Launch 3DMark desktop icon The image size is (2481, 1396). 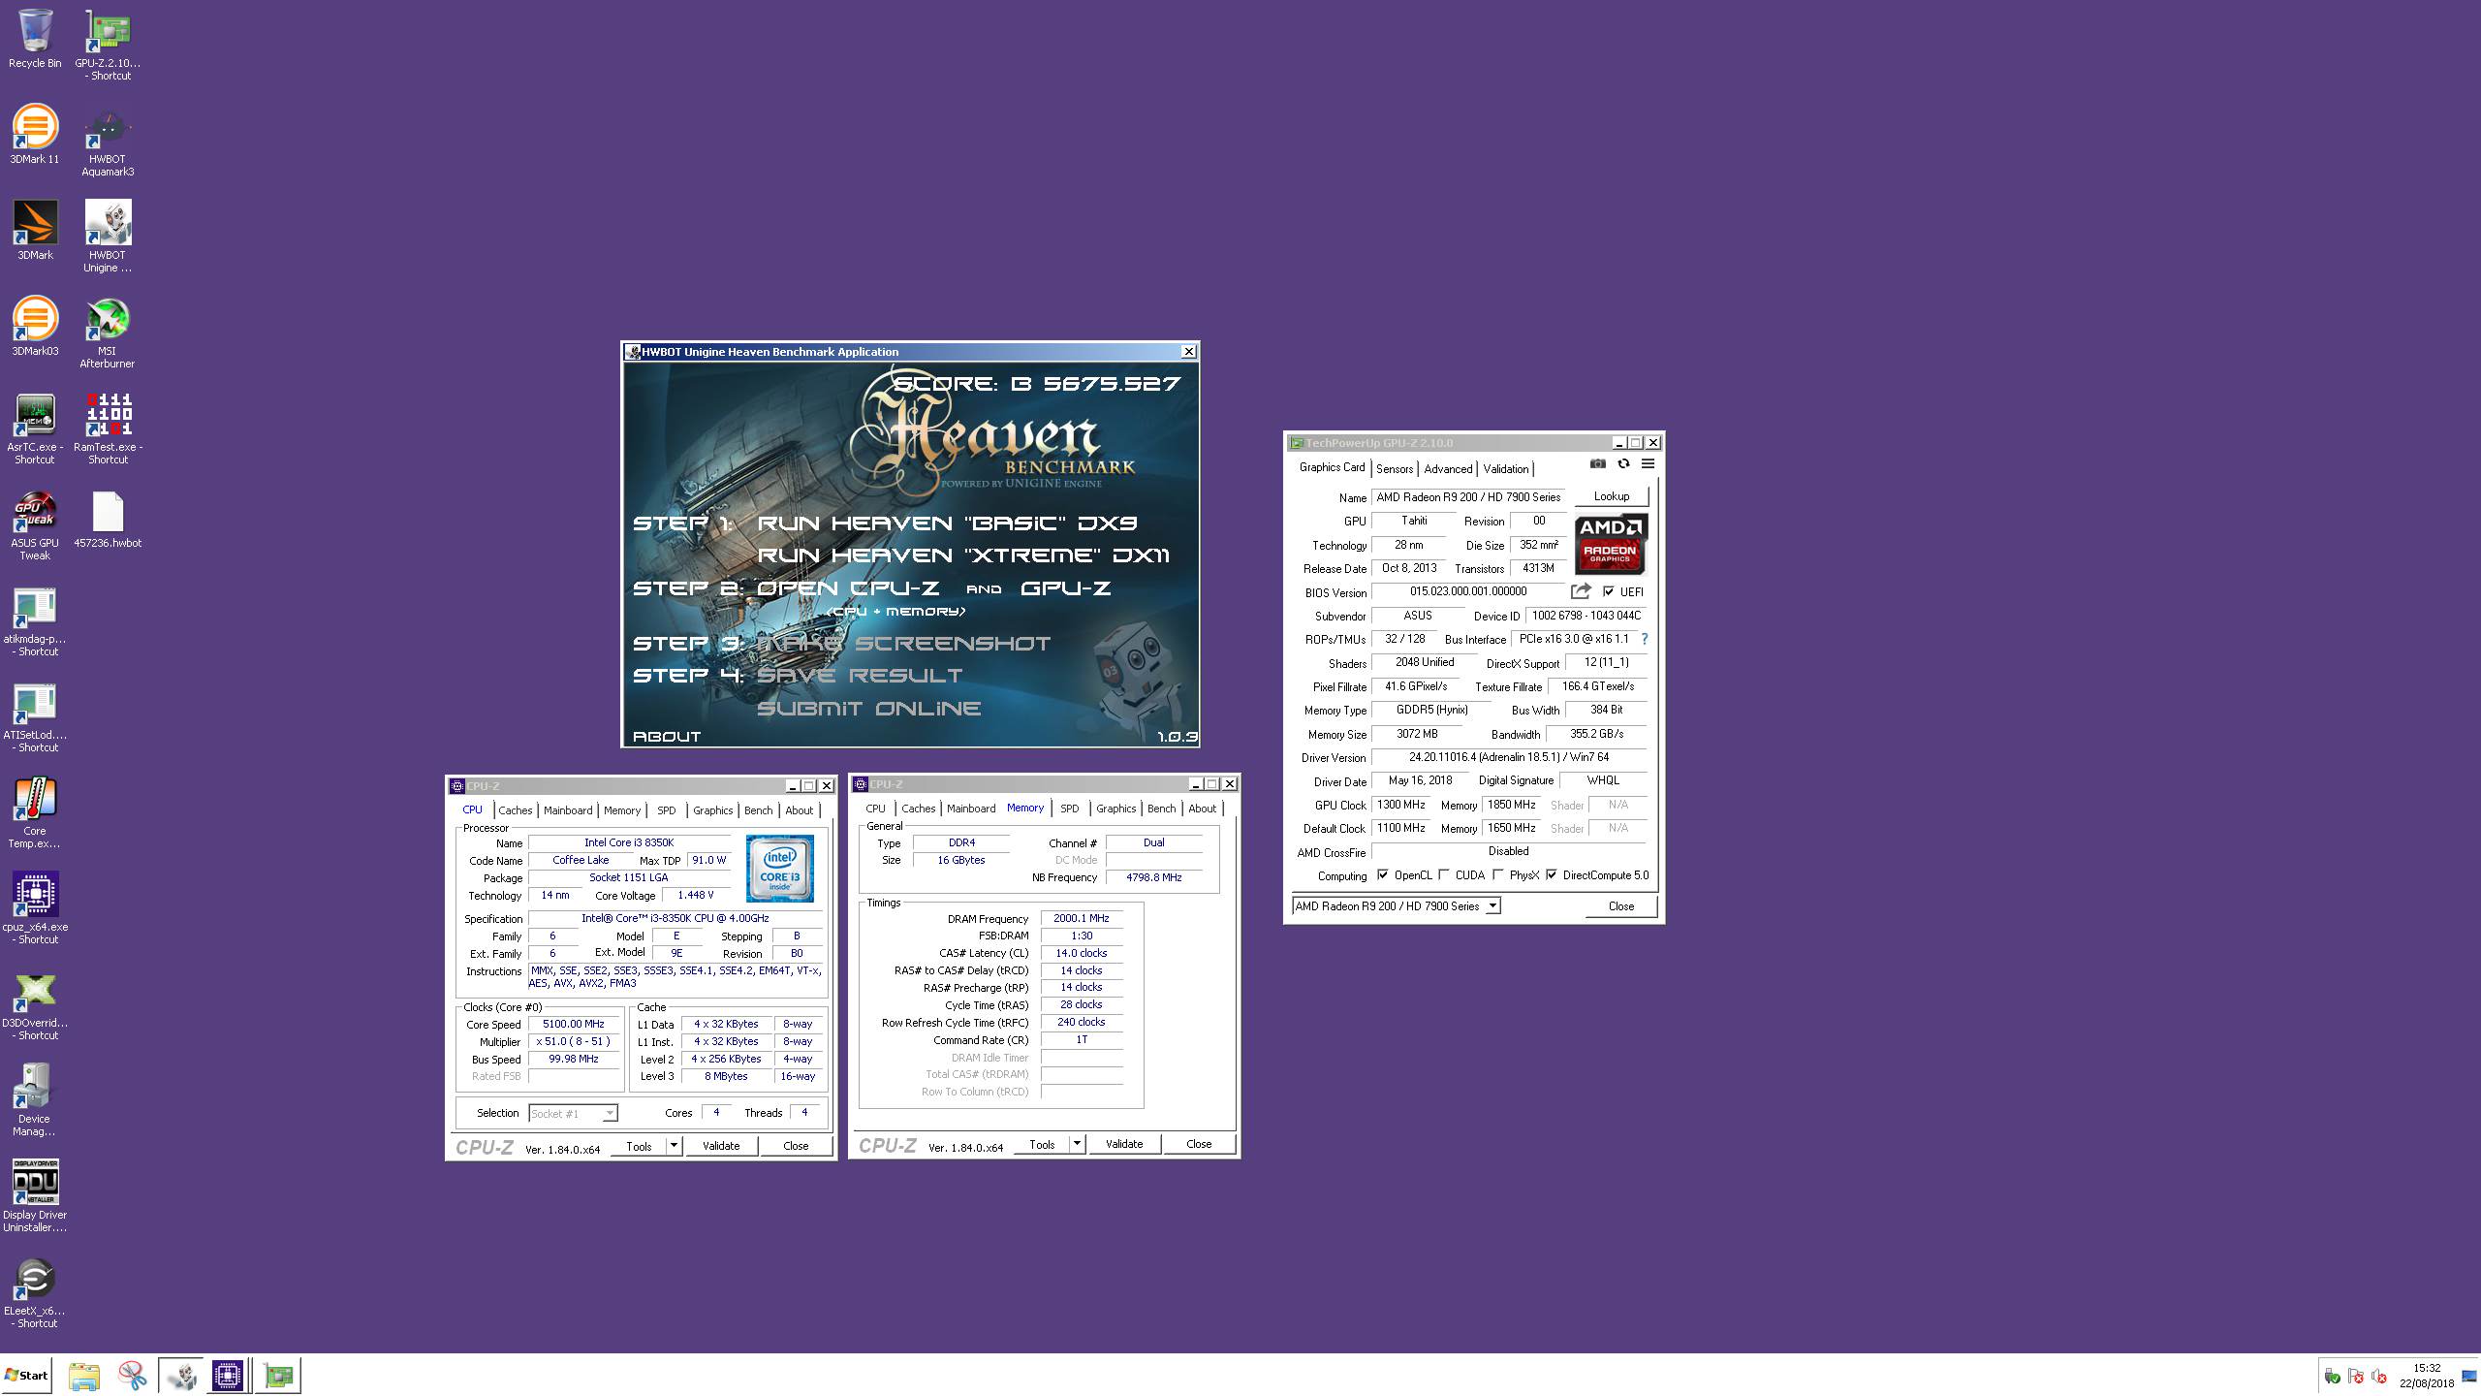pos(35,231)
